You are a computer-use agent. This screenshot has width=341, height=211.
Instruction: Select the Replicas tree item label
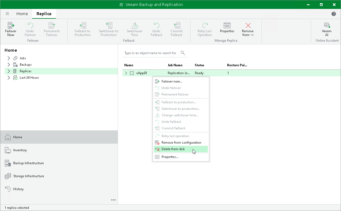click(25, 71)
